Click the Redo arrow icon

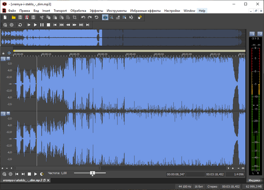(x=90, y=18)
